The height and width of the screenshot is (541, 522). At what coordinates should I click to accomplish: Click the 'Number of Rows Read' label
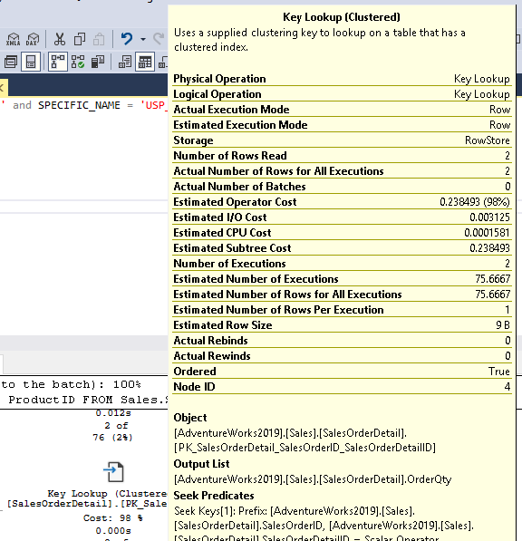(x=230, y=156)
